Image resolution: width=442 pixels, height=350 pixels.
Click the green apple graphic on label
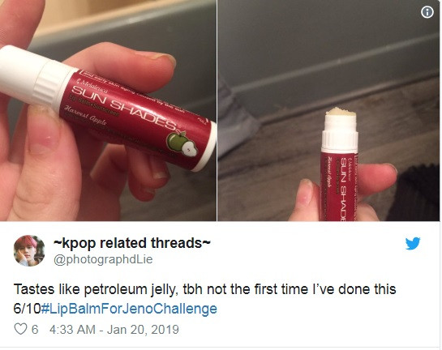(182, 144)
